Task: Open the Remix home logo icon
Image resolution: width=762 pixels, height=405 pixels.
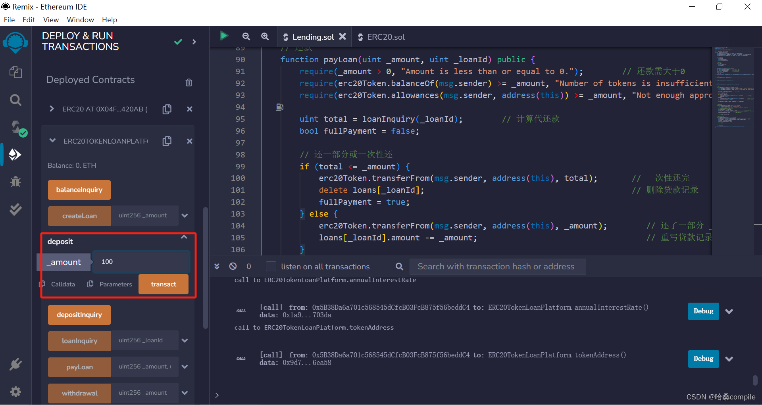Action: pos(15,42)
